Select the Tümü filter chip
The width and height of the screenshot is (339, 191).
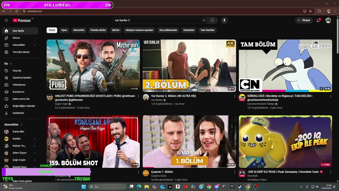point(52,30)
